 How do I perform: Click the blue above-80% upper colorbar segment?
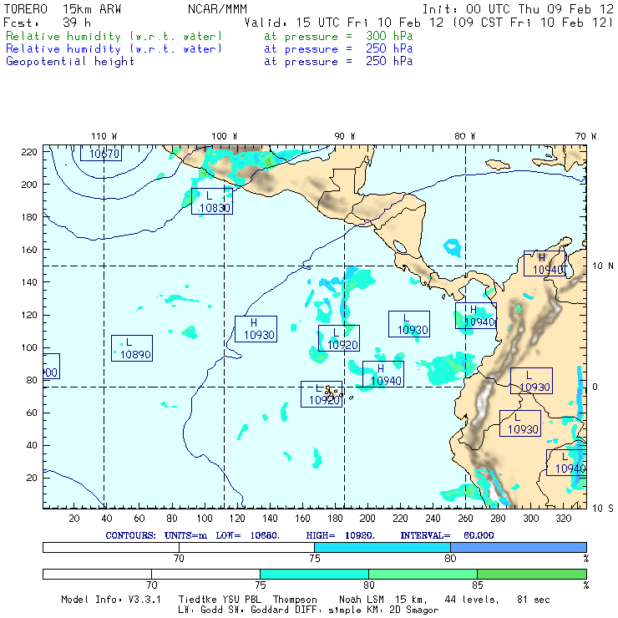point(519,547)
